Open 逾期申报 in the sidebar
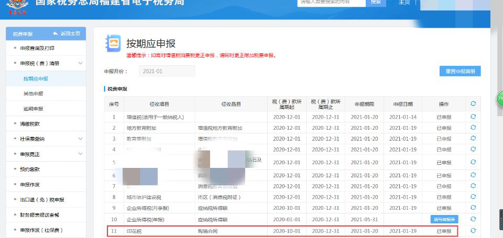Screen dimensions: 503x238 (34, 109)
